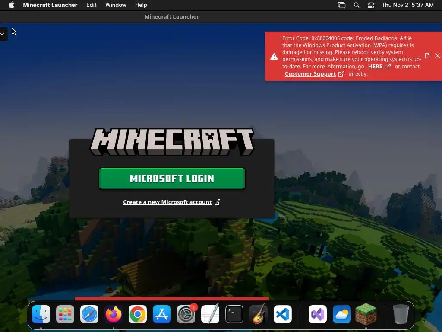Screen dimensions: 442x332
Task: Open the Customer Support link
Action: (310, 73)
